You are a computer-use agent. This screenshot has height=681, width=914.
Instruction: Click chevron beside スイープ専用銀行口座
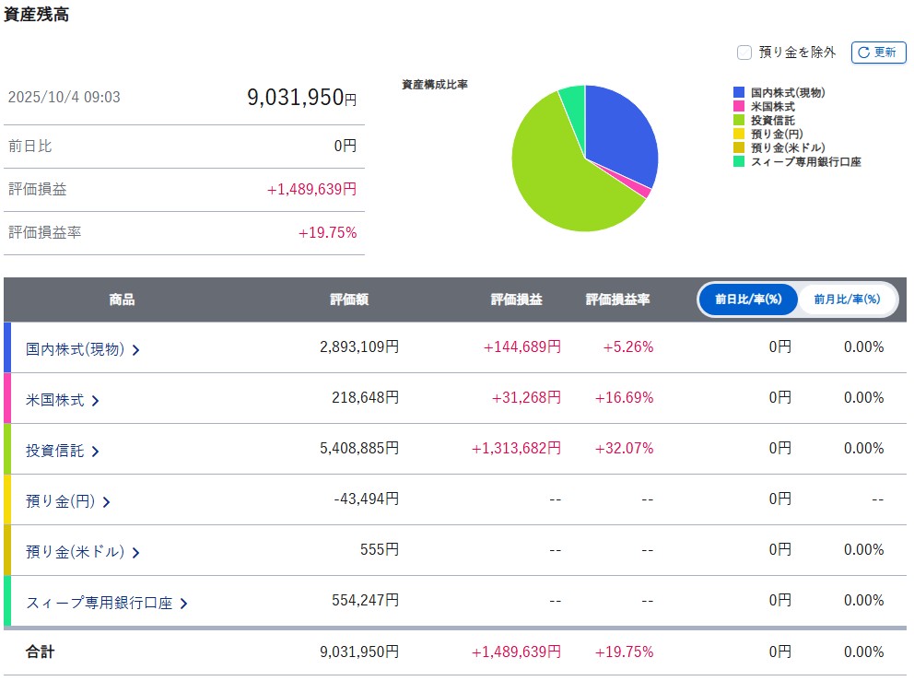pyautogui.click(x=184, y=605)
